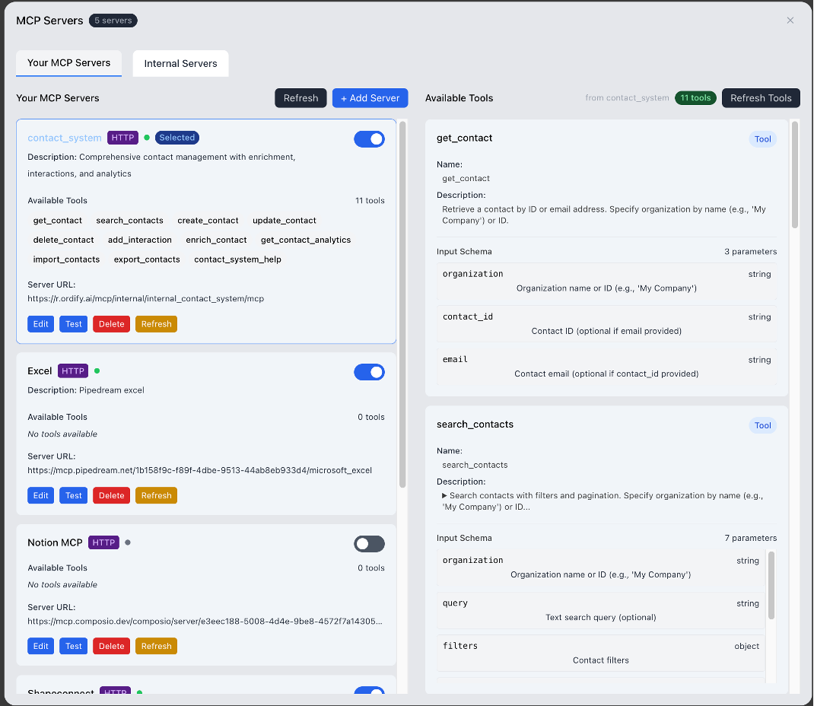Viewport: 814px width, 706px height.
Task: Click the green 11 tools badge
Action: [695, 97]
